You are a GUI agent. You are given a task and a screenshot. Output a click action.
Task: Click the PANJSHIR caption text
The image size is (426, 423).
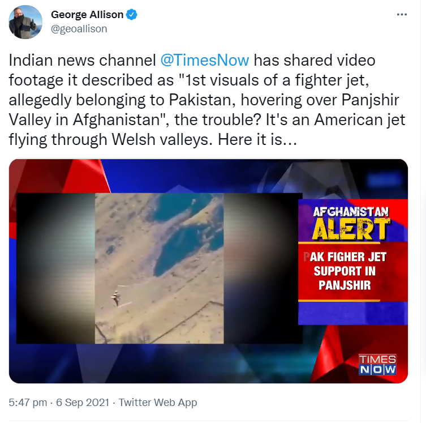click(345, 285)
